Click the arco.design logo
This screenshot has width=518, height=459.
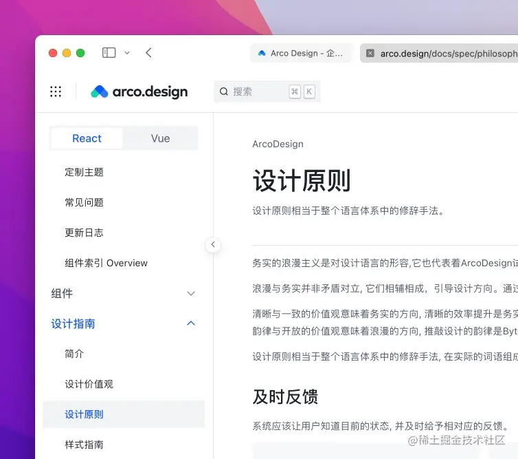(x=139, y=92)
